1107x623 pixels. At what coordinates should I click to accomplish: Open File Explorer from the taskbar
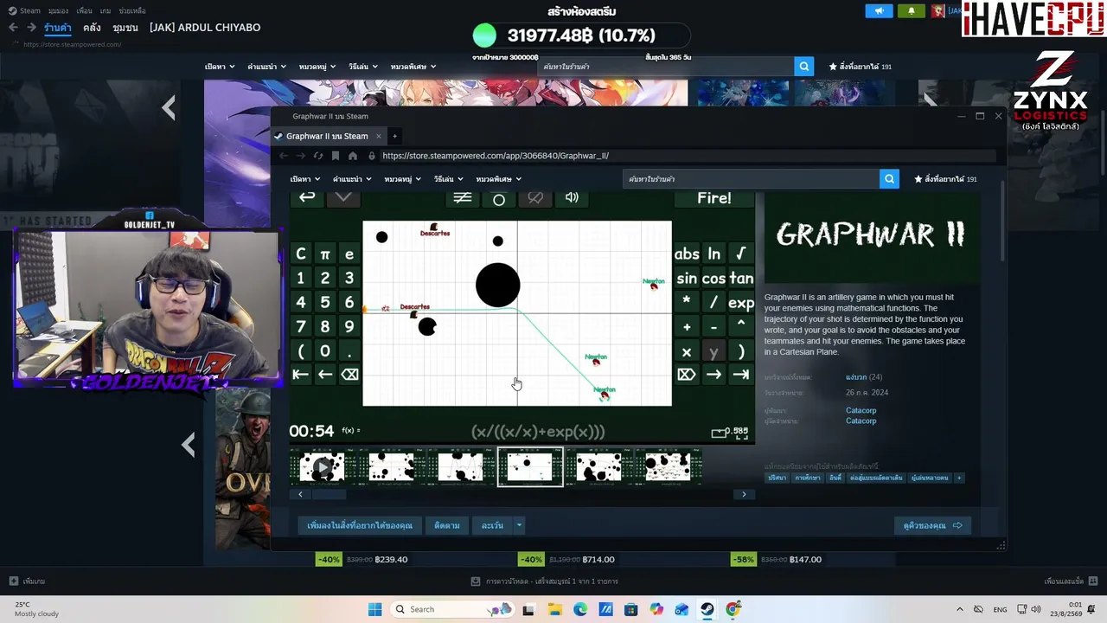click(554, 609)
